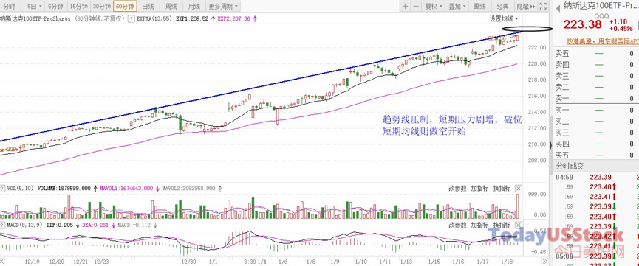This screenshot has width=639, height=266.
Task: Click the 纳斯达克100ETF-Pr title in quote panel
Action: point(601,5)
